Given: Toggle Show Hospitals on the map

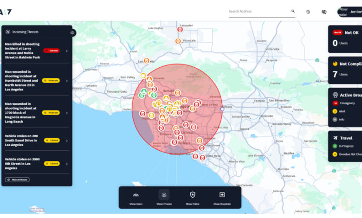Looking at the screenshot, I should coord(222,197).
